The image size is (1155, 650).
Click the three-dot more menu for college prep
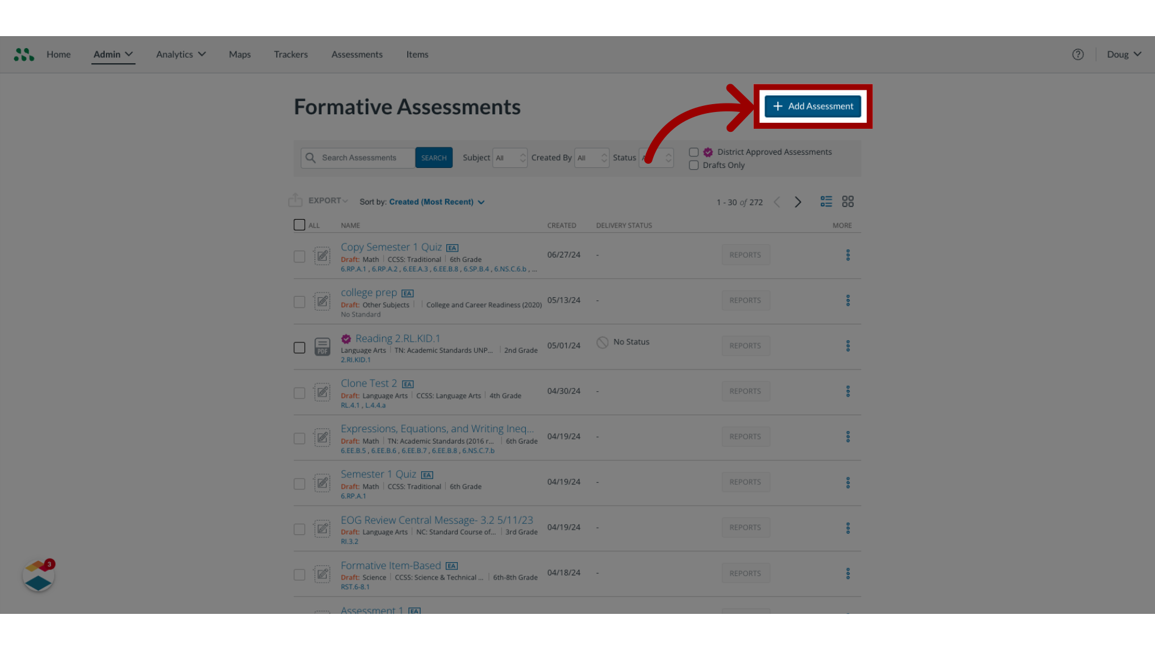[848, 300]
